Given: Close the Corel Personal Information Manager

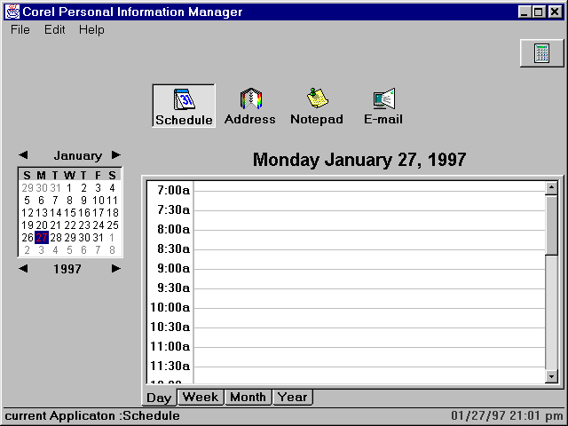Looking at the screenshot, I should tap(554, 12).
